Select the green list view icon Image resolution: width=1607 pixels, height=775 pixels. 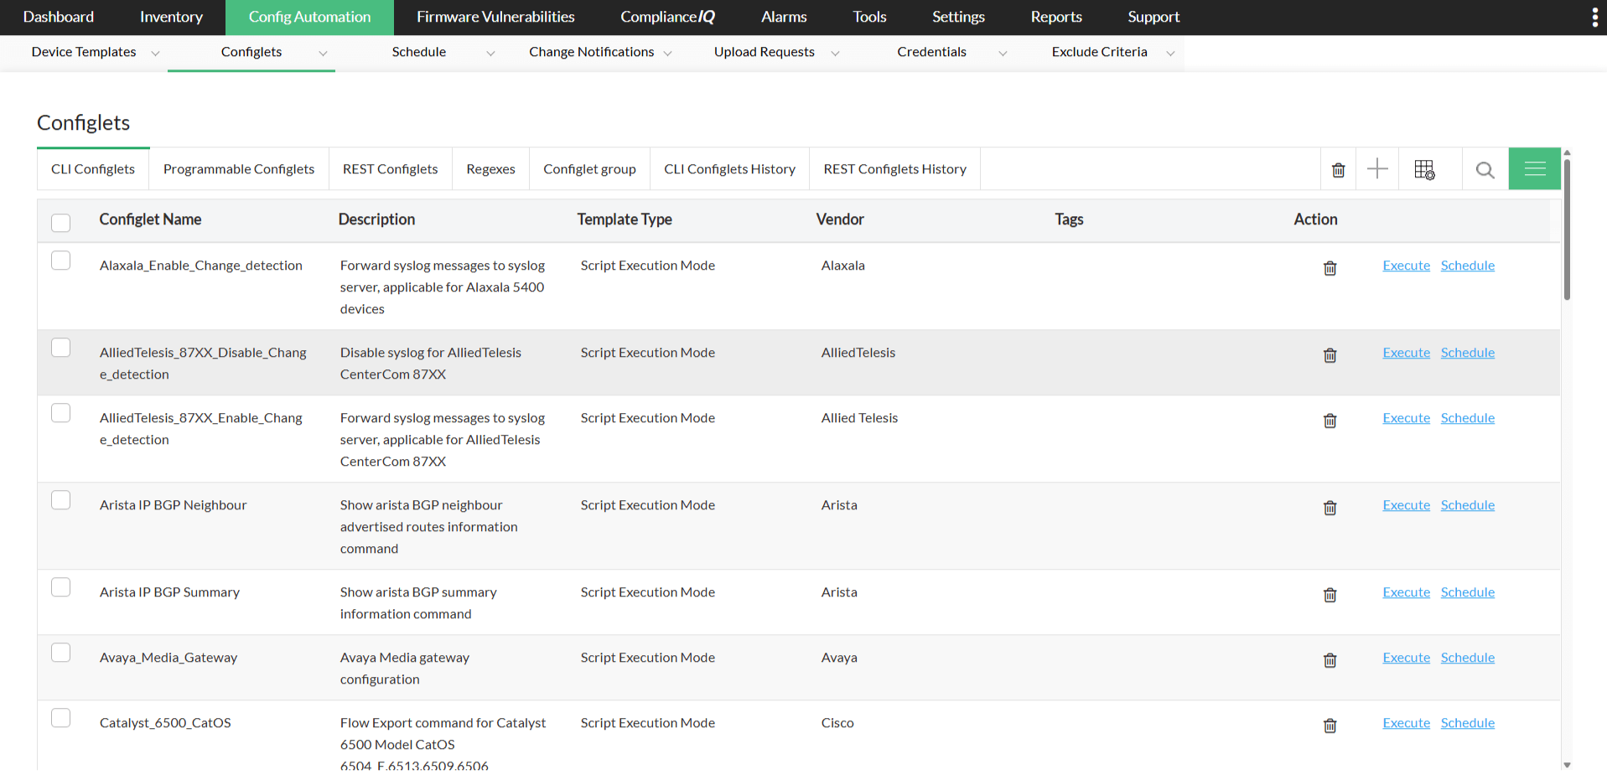(1534, 168)
